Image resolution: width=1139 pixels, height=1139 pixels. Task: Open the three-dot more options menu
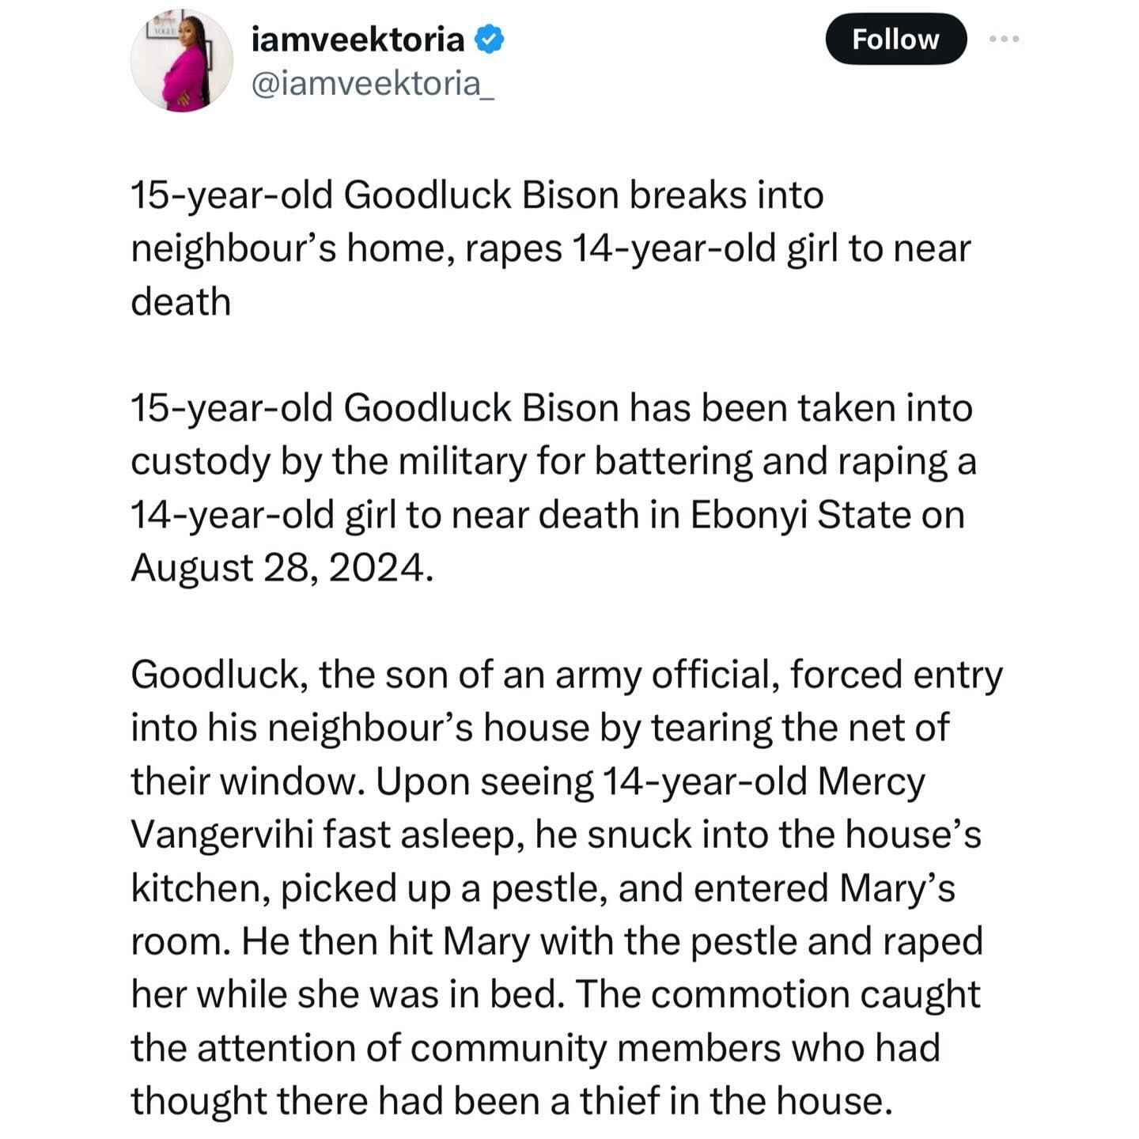pos(1005,39)
